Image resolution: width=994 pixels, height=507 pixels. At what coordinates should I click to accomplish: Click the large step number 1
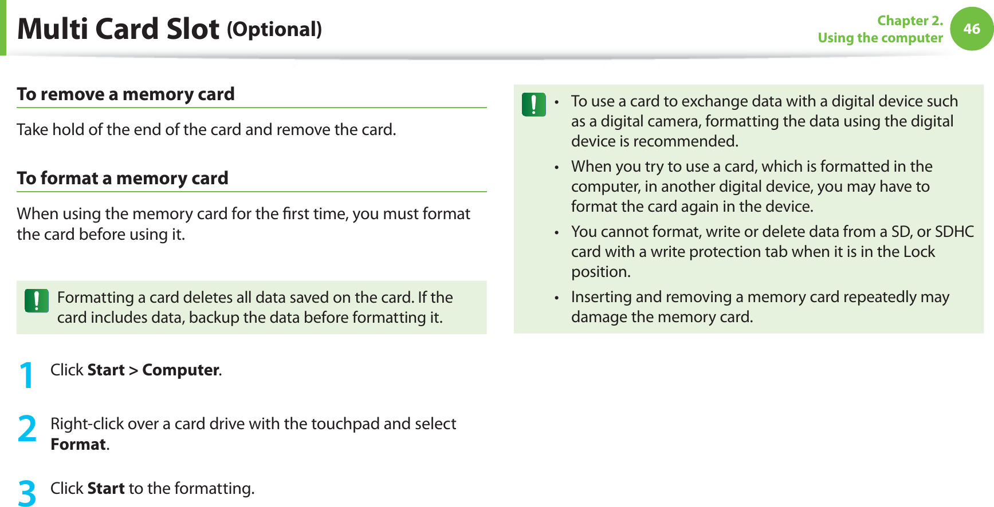[26, 375]
